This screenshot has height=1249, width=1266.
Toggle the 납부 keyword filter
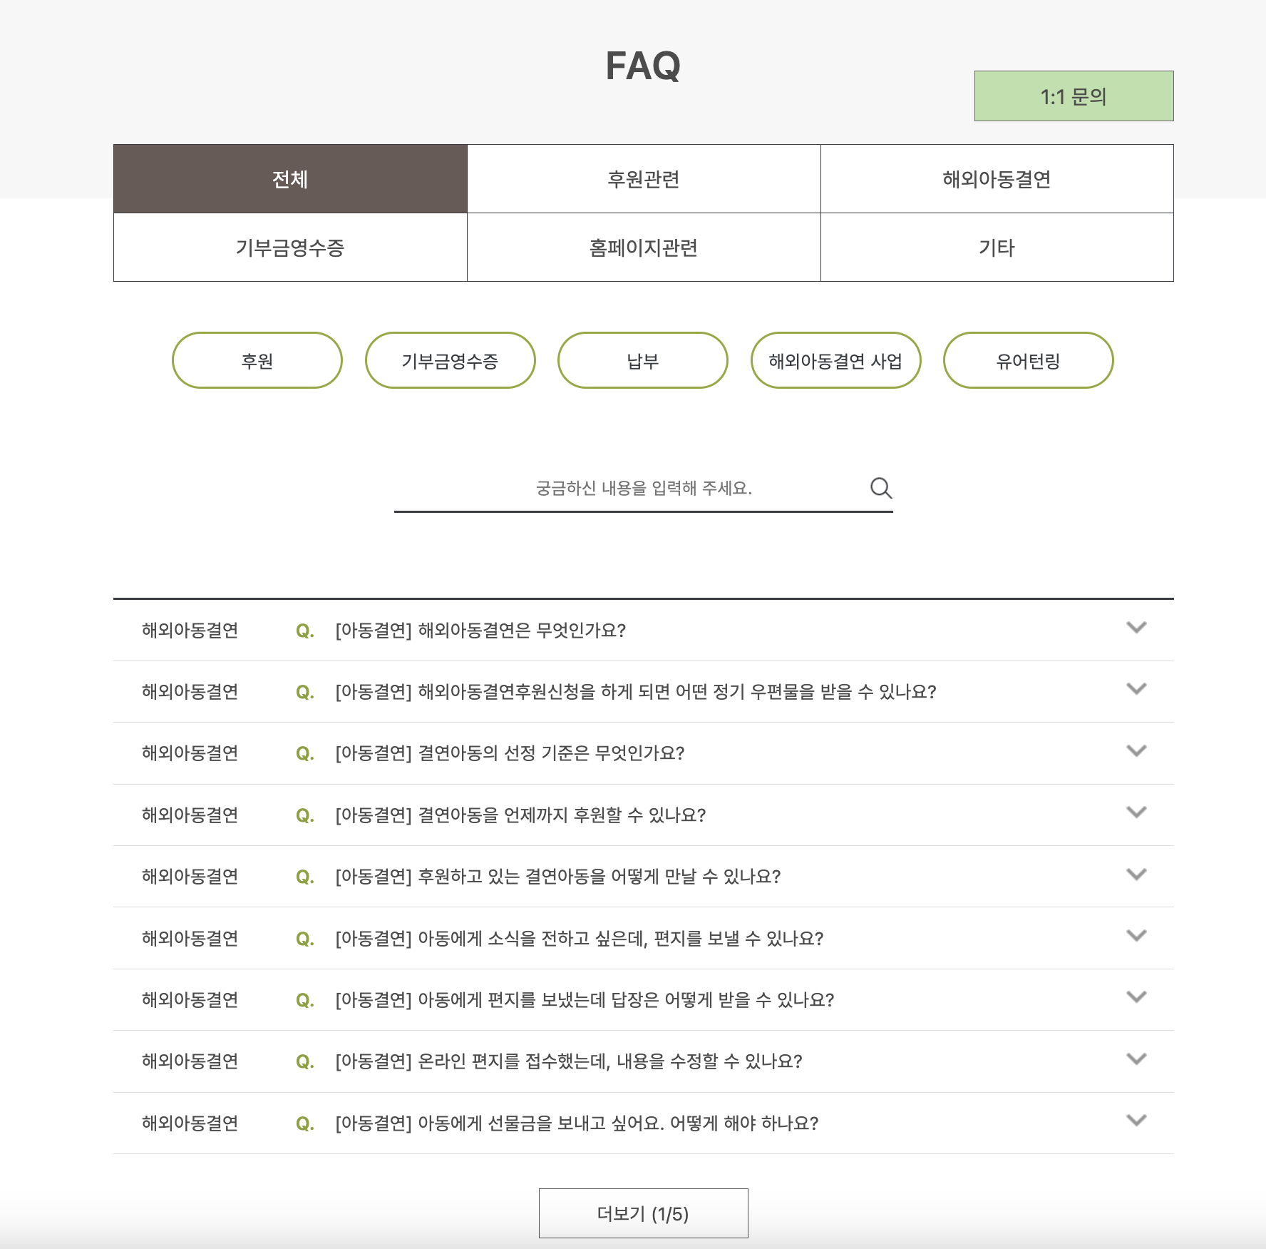coord(642,360)
